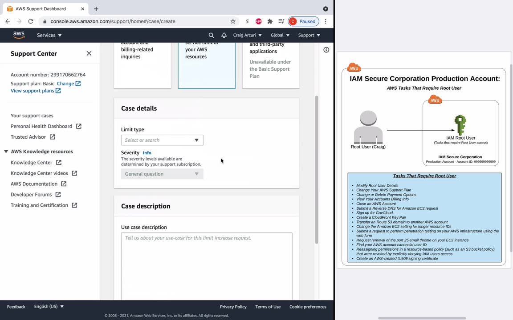
Task: Click the Paused profile button
Action: 304,21
